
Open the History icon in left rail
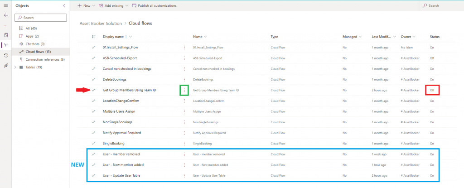coord(5,55)
